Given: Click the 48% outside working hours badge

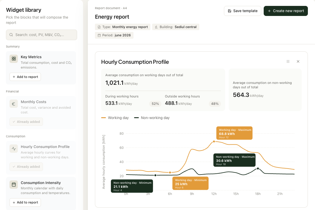Looking at the screenshot, I should (215, 104).
